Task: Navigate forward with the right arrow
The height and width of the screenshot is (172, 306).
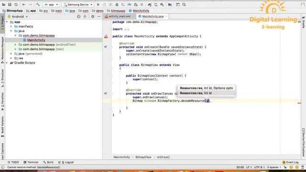Action: [30, 4]
